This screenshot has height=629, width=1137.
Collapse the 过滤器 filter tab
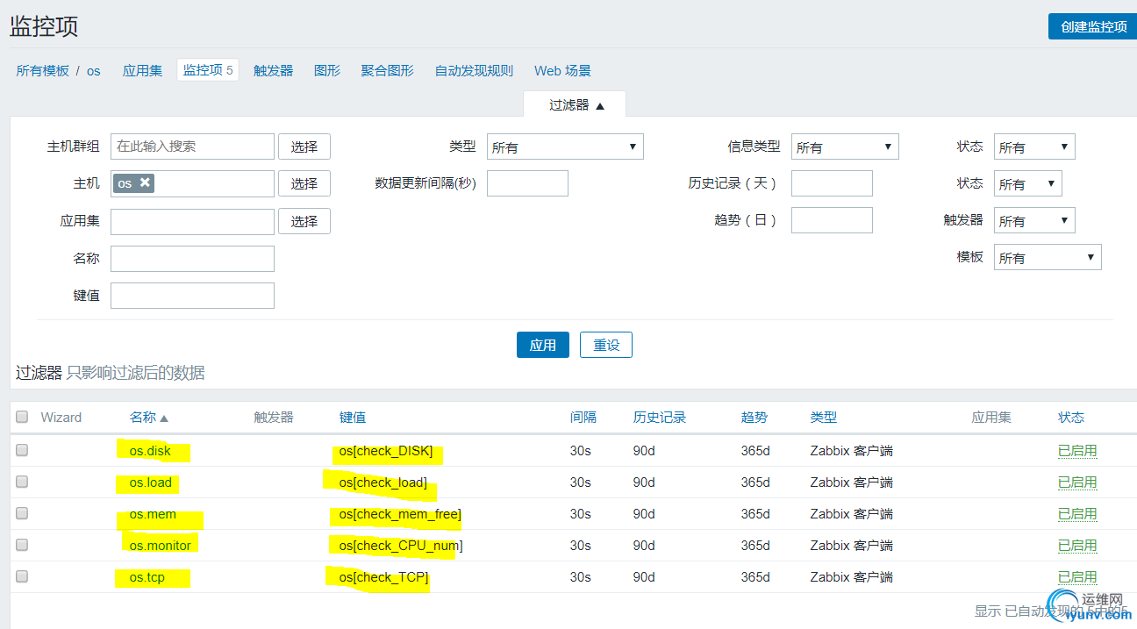575,104
